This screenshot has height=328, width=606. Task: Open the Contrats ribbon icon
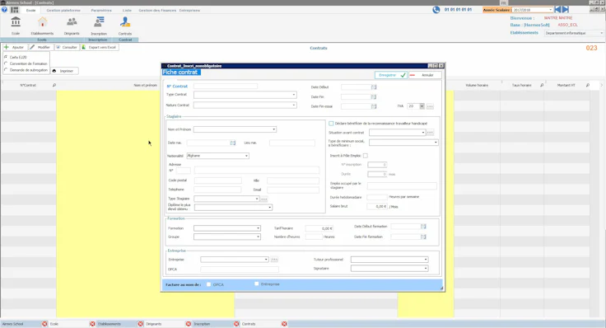point(125,22)
